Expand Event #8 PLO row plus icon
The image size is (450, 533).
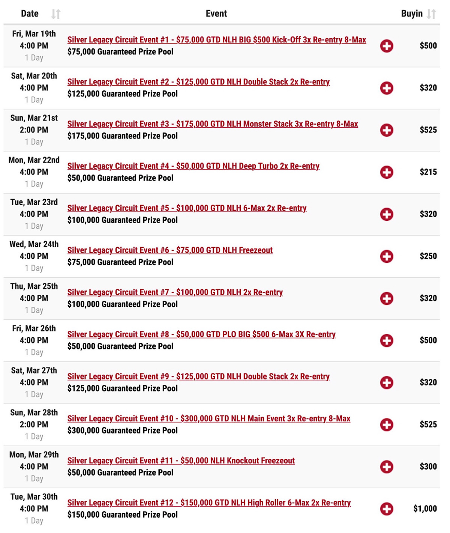click(x=387, y=340)
